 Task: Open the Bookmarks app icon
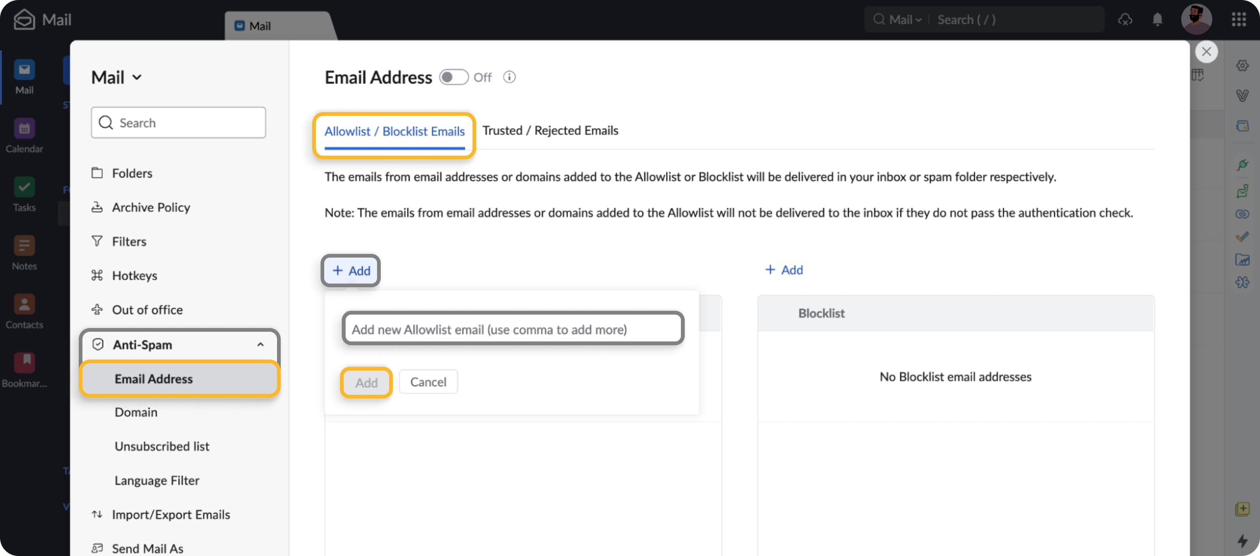coord(24,363)
